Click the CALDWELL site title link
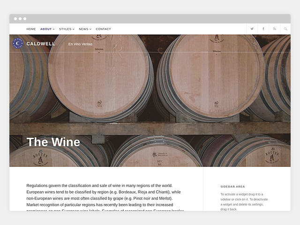The height and width of the screenshot is (225, 300). (41, 44)
